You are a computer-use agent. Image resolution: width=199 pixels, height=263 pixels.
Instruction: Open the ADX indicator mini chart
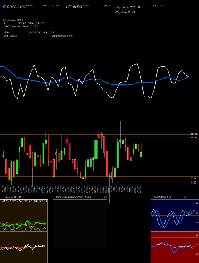pos(24,215)
